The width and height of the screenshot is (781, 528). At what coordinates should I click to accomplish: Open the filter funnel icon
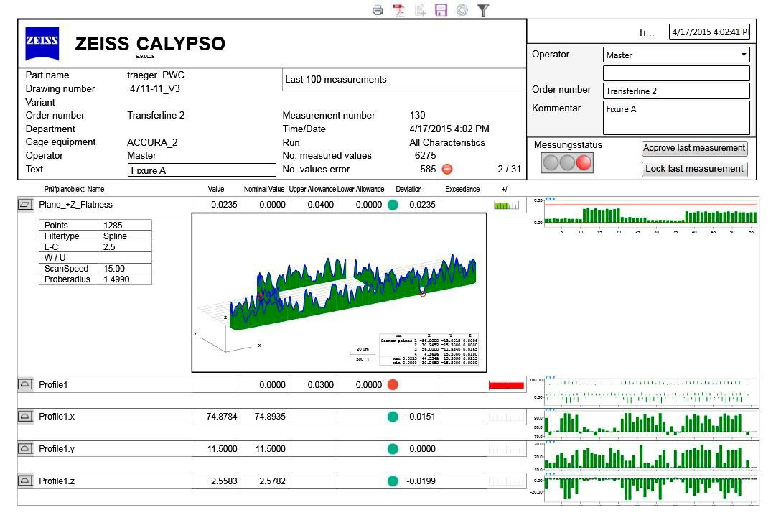(x=482, y=10)
